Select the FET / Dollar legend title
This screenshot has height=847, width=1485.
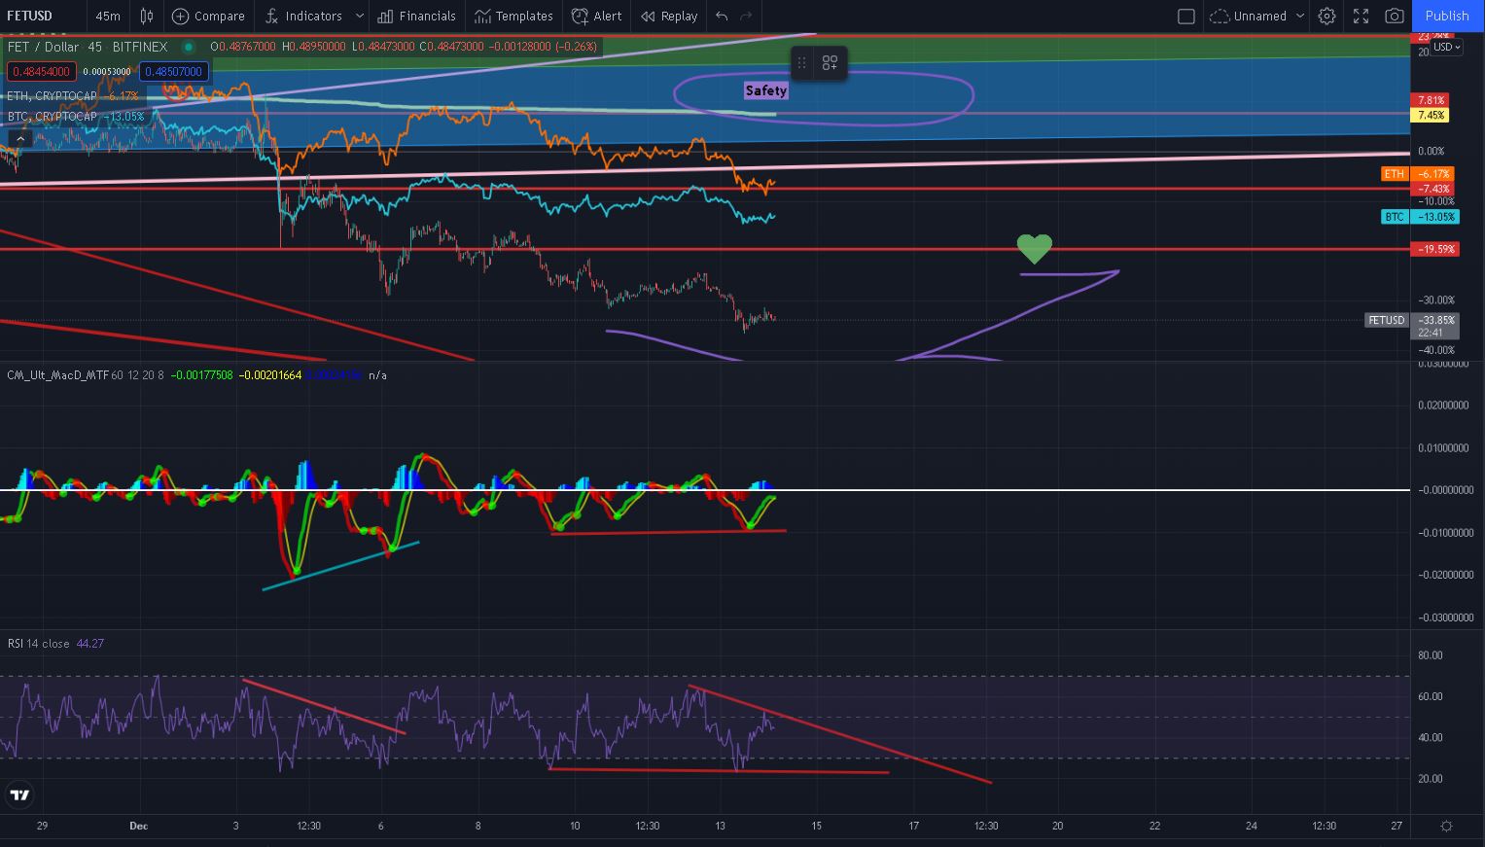(88, 47)
